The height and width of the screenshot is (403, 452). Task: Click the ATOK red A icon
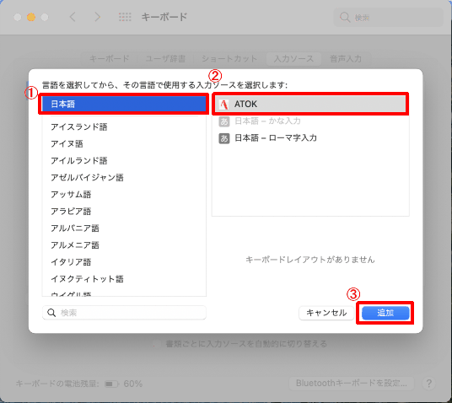[224, 104]
